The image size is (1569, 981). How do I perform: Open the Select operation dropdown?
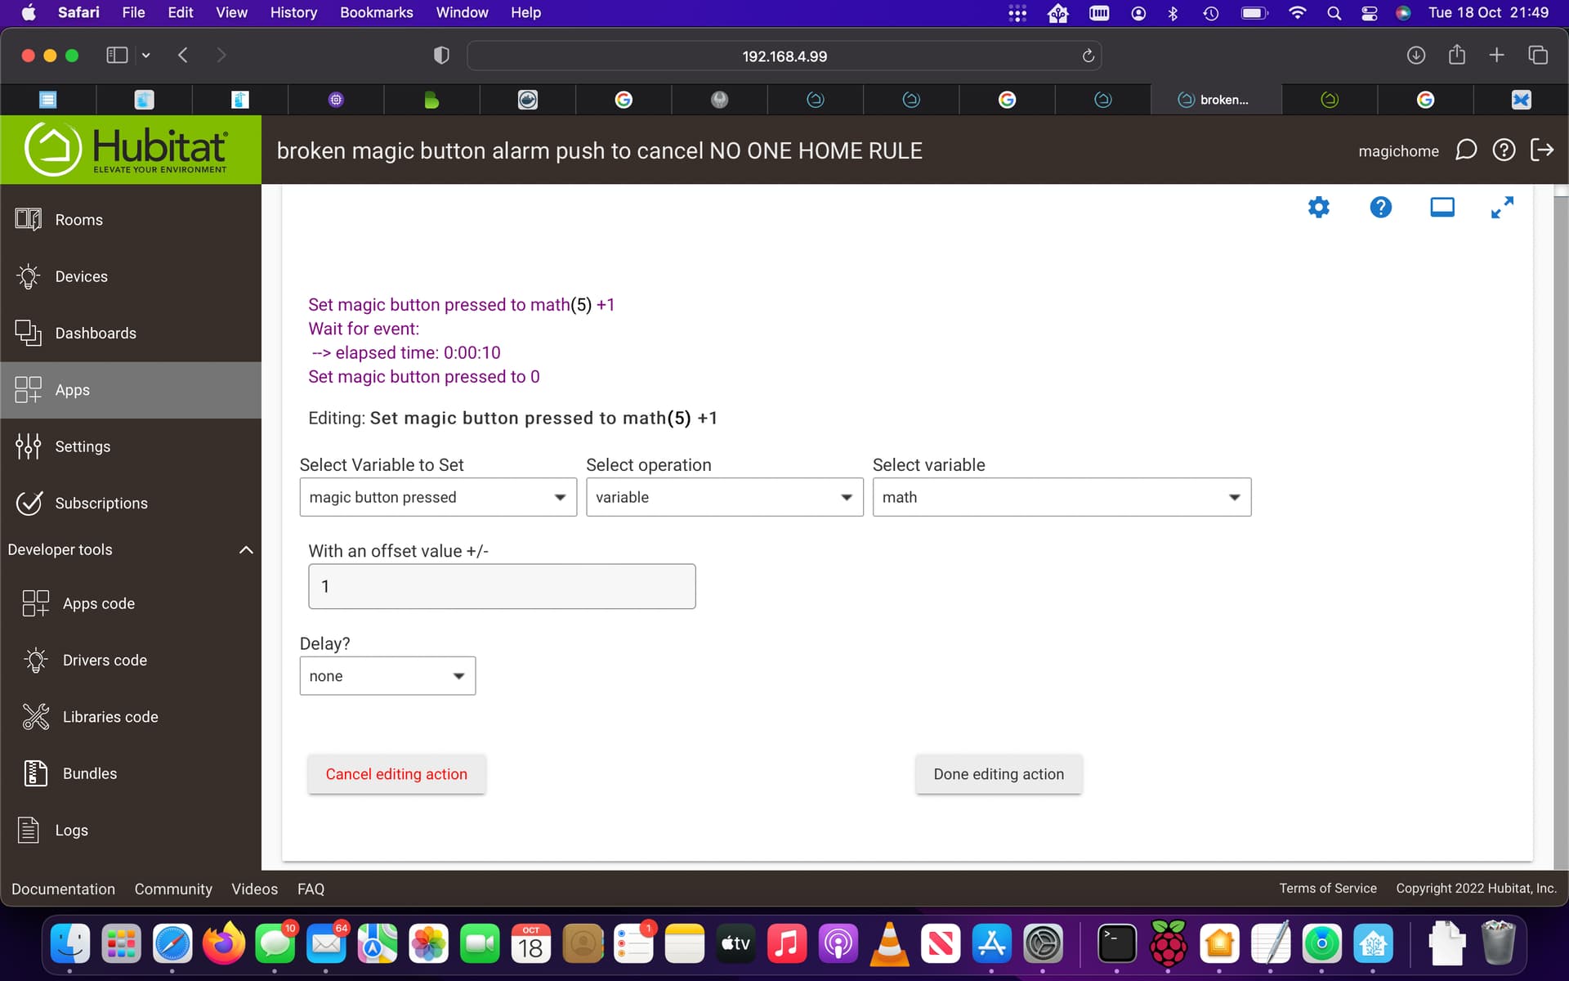pos(724,497)
